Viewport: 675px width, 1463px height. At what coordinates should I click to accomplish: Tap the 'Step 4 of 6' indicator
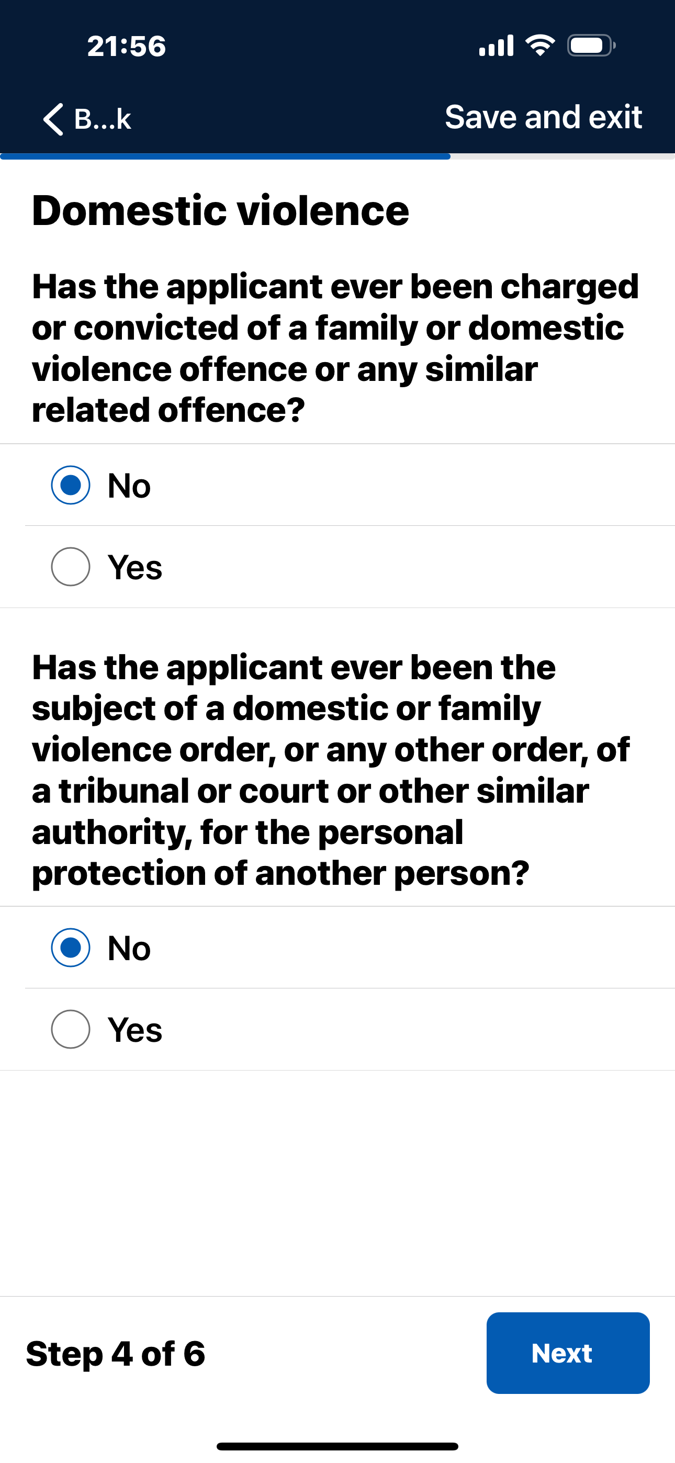pos(115,1354)
